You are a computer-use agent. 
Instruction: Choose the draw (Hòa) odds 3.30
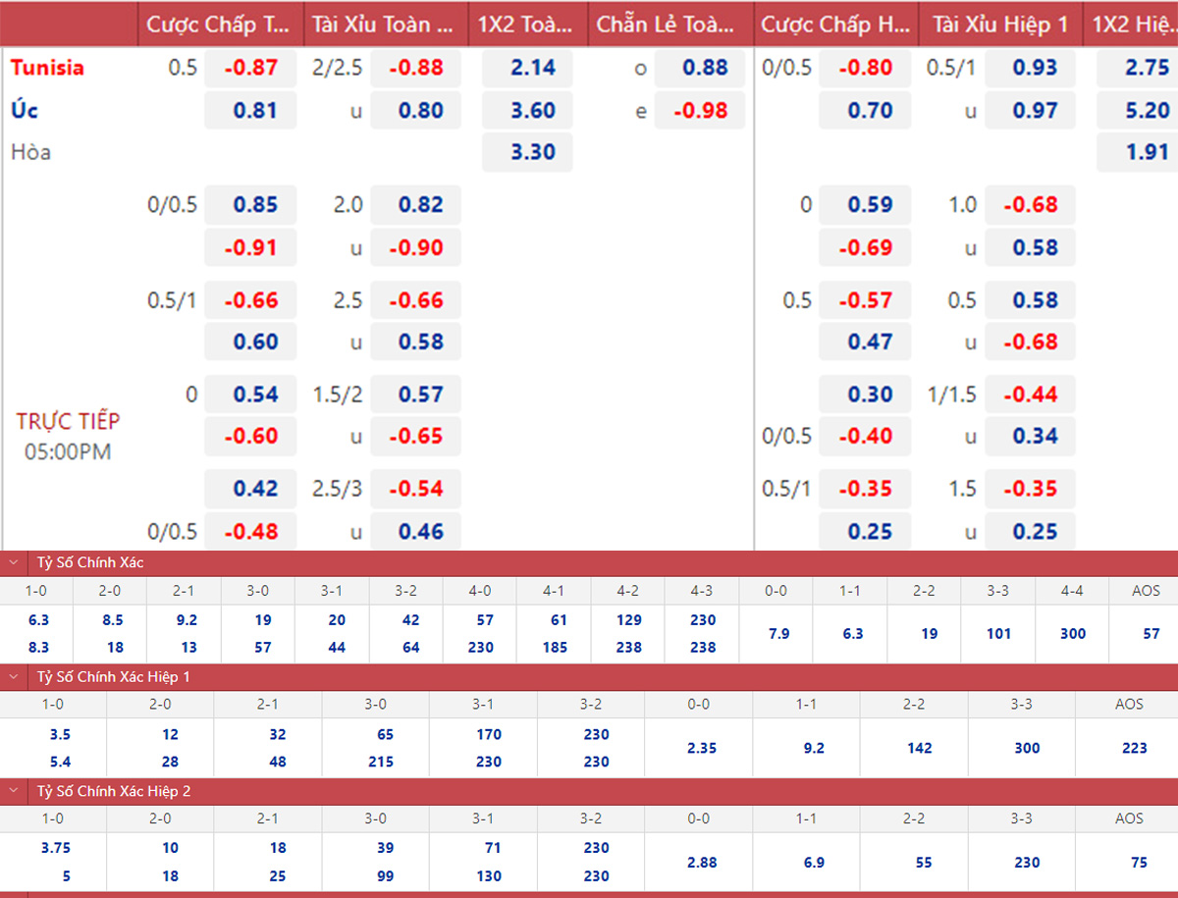532,152
